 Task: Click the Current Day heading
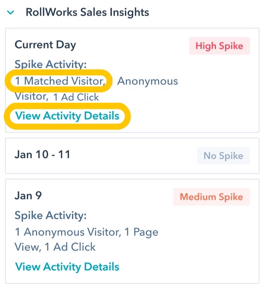coord(45,45)
